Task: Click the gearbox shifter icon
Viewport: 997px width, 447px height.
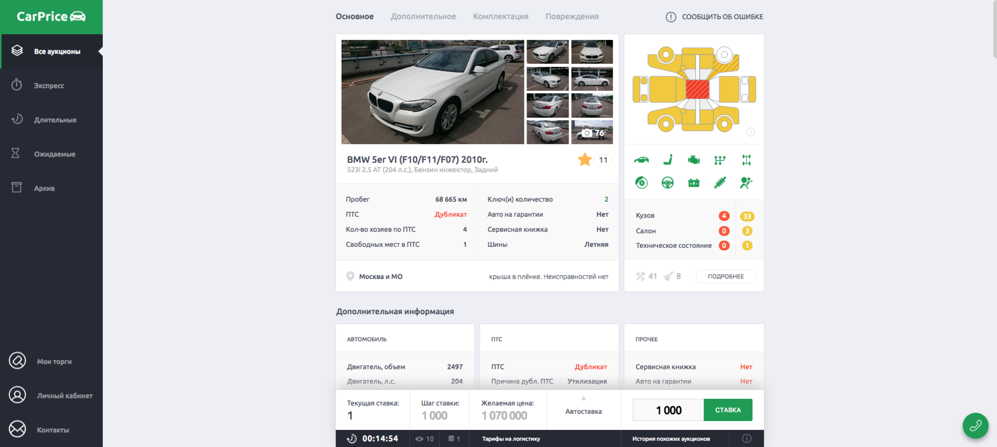Action: [720, 160]
